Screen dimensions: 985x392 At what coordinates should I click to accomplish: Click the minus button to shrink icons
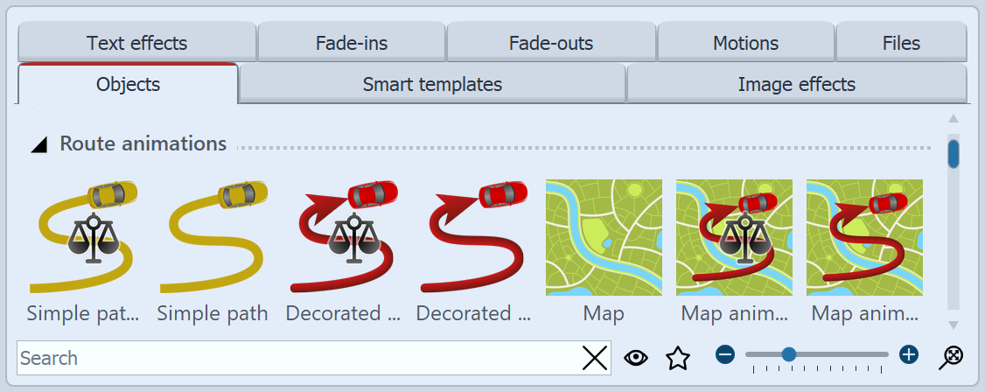(724, 354)
